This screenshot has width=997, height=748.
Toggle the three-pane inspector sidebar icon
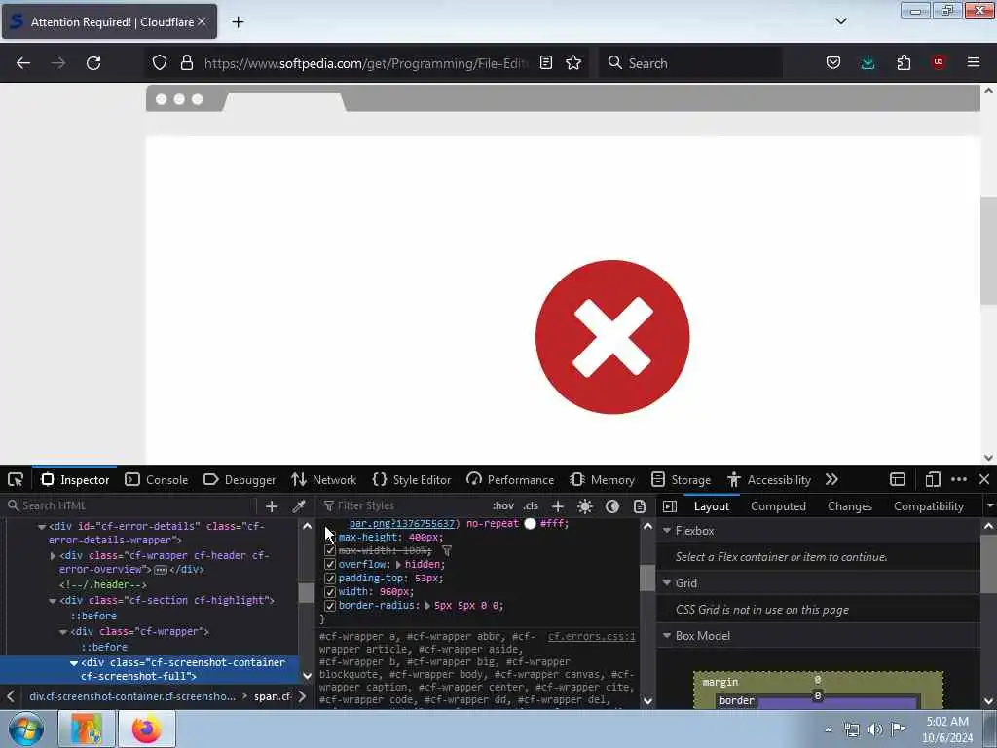tap(670, 506)
